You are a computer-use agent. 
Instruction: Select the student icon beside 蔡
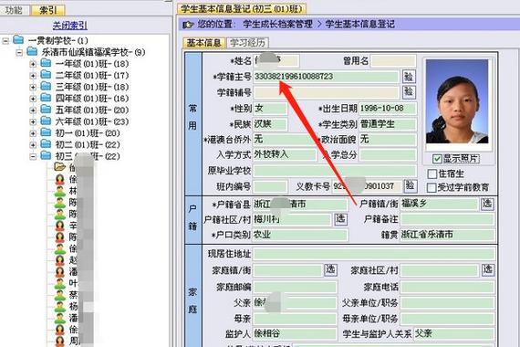tap(60, 295)
